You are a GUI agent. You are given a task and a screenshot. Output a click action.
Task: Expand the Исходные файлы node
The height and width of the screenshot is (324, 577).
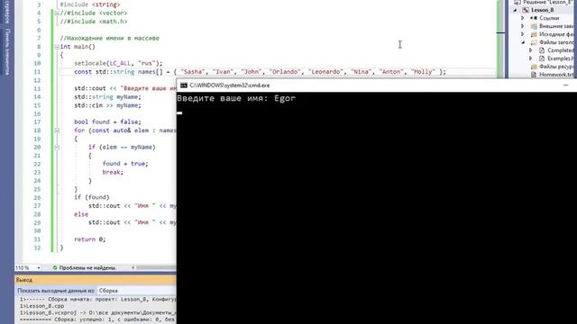coord(523,34)
